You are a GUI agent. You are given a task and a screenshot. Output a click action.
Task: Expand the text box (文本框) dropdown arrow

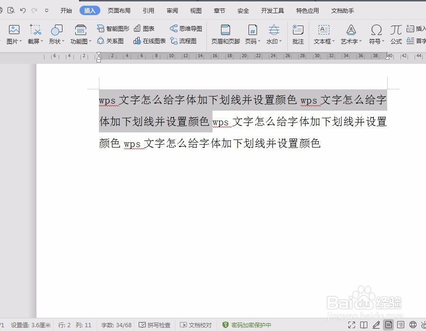click(333, 41)
